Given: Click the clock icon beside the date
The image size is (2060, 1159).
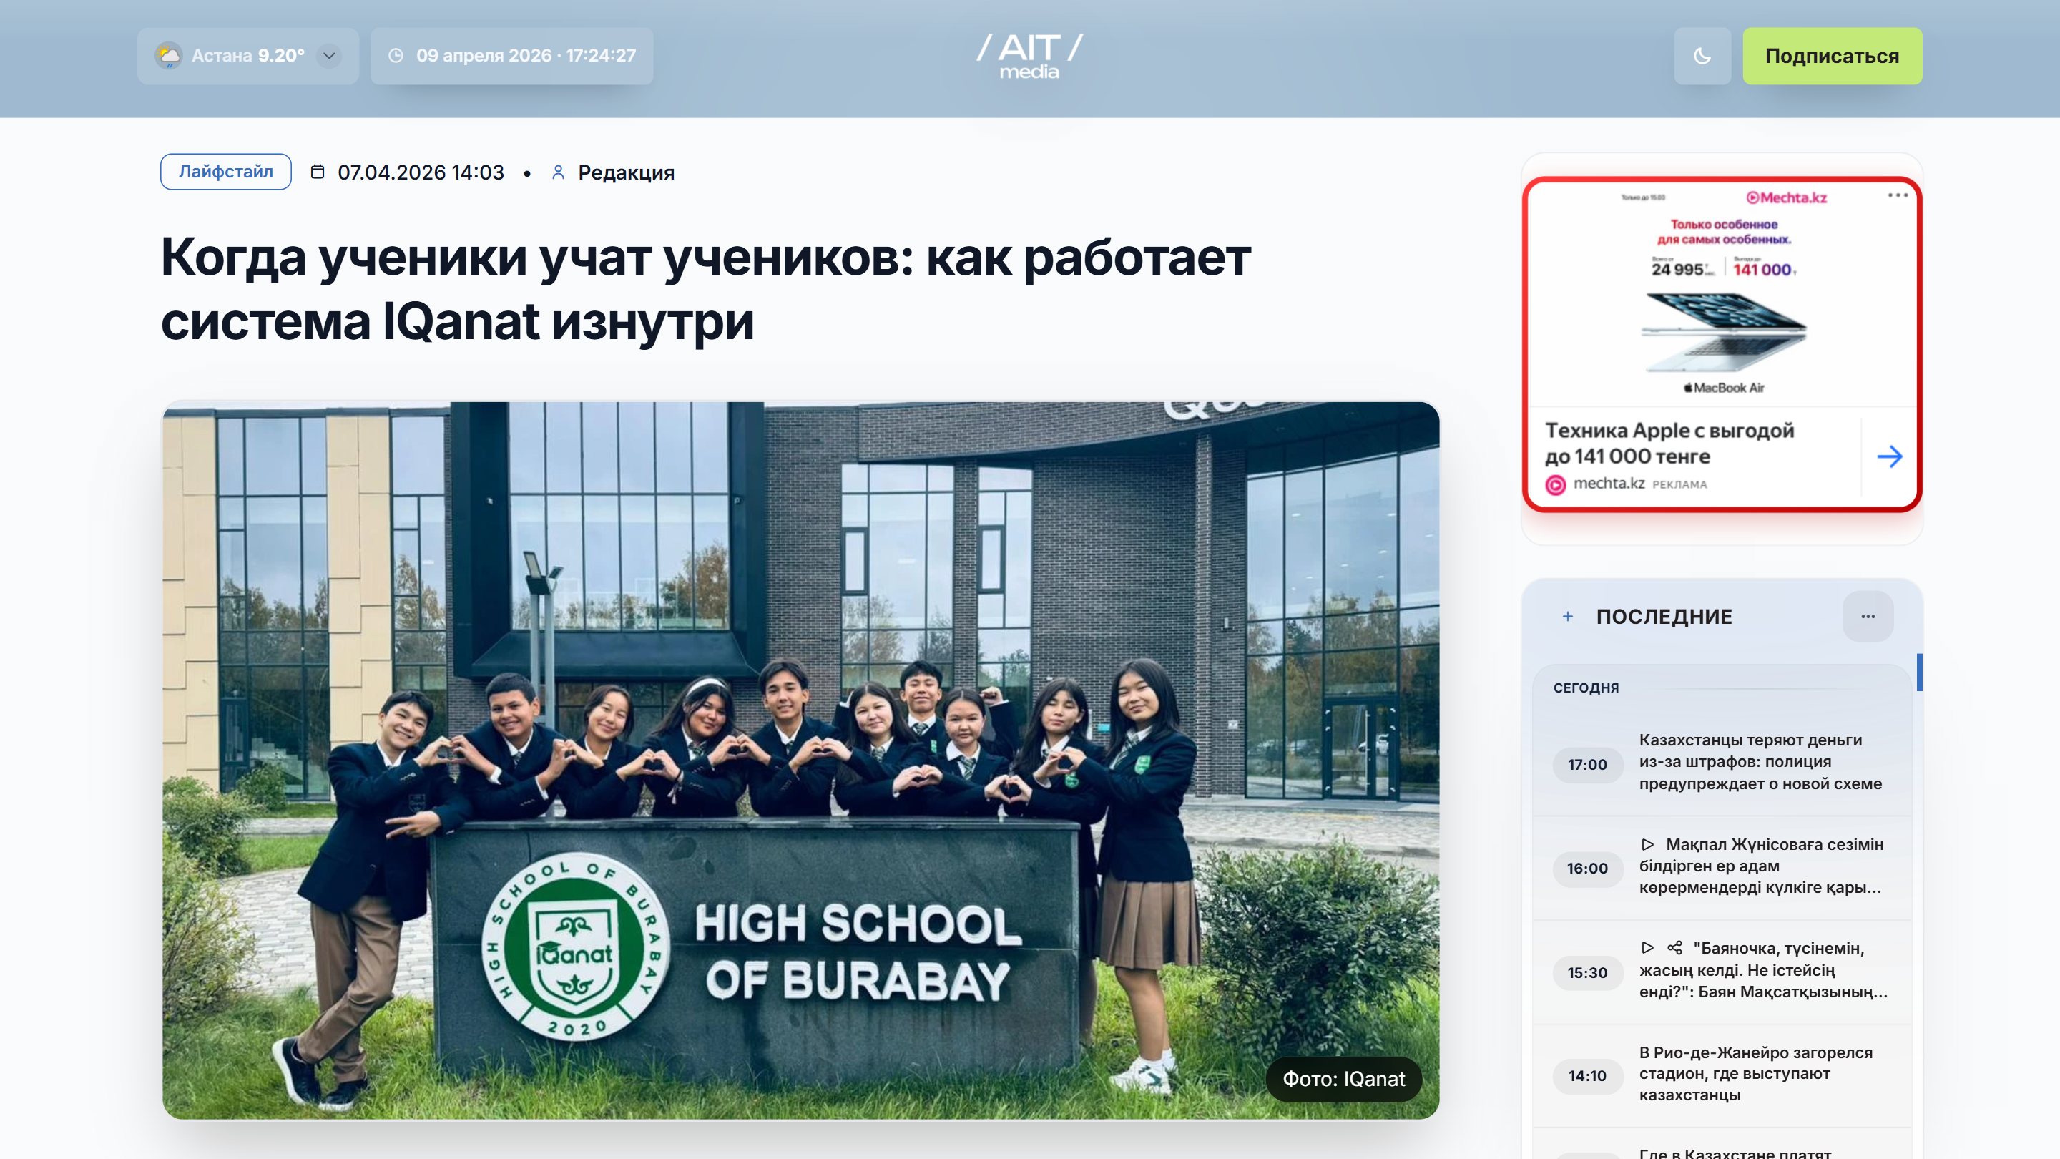Looking at the screenshot, I should coord(396,55).
